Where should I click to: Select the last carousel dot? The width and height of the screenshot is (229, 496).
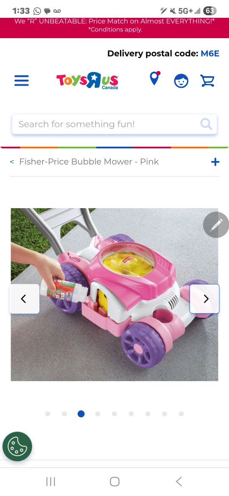point(181,414)
